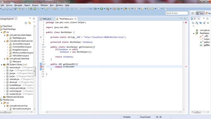Click the Package Explorer horizontal scrollbar thumb
Screen dimensions: 211x119
point(5,112)
